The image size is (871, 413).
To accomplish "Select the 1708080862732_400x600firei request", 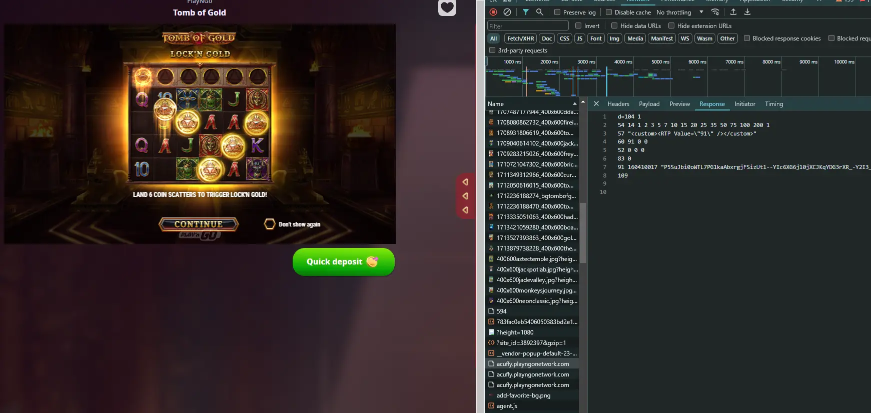I will (532, 122).
